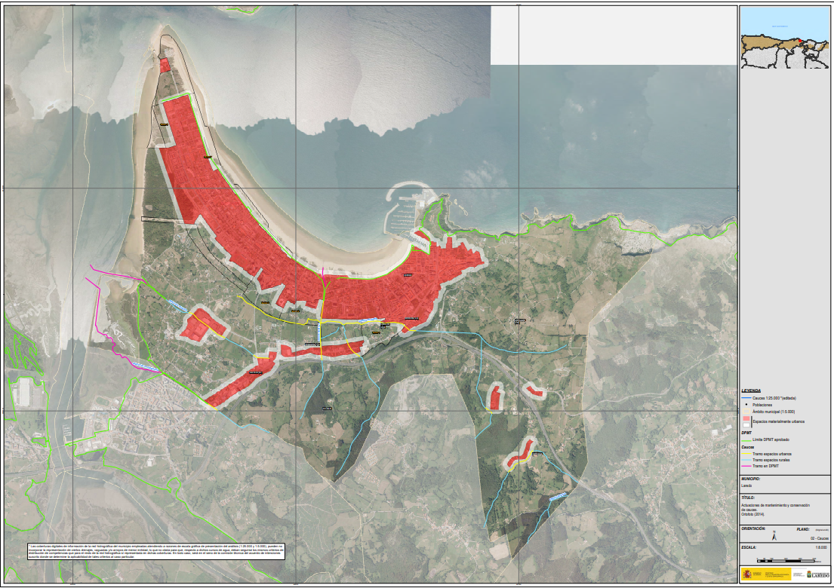The width and height of the screenshot is (834, 588).
Task: Click the map title text Actuaciones de mantenimiento
Action: [x=776, y=504]
